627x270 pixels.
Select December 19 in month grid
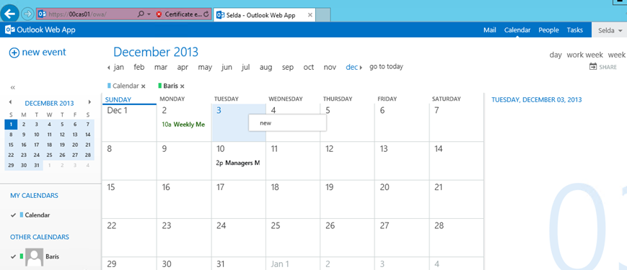pyautogui.click(x=347, y=199)
